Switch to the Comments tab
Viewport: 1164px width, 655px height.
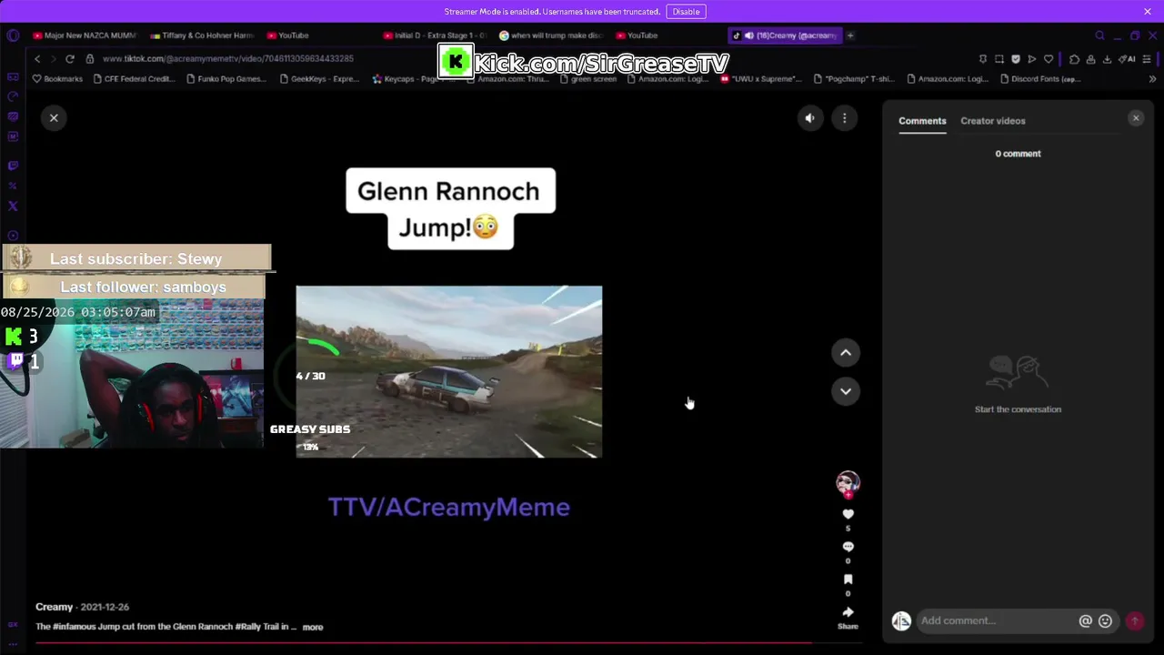922,121
